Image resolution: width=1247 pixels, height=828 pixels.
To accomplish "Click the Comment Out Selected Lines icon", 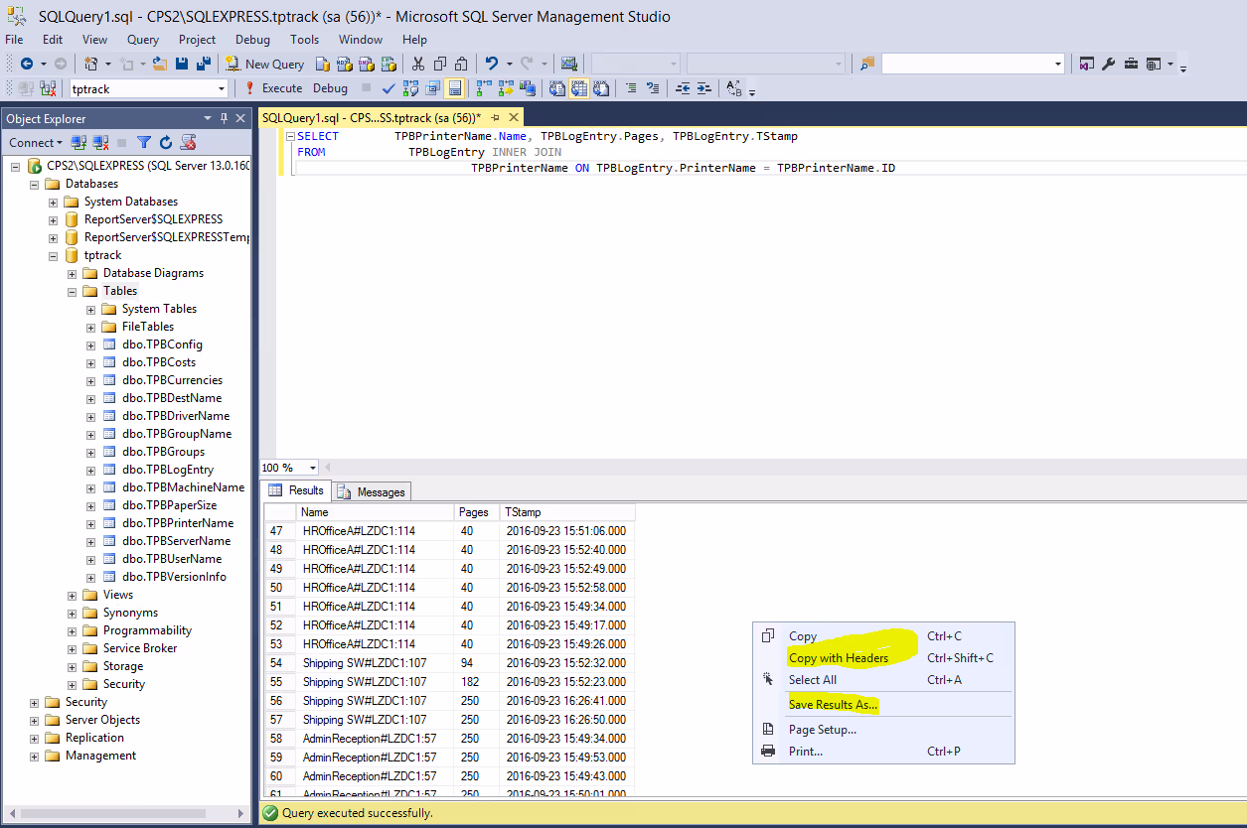I will click(630, 88).
